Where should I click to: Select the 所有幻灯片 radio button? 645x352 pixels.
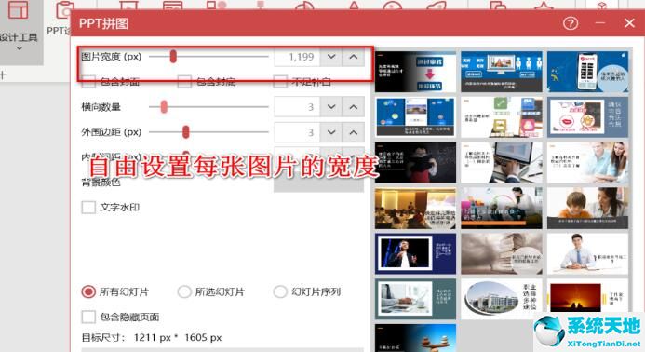point(88,291)
